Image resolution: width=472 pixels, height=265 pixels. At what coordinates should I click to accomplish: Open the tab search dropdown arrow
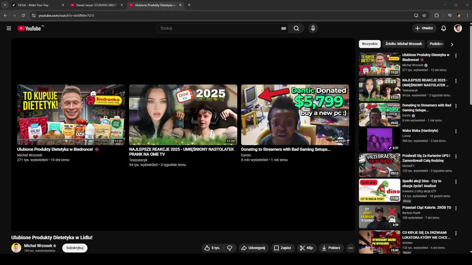[x=5, y=5]
